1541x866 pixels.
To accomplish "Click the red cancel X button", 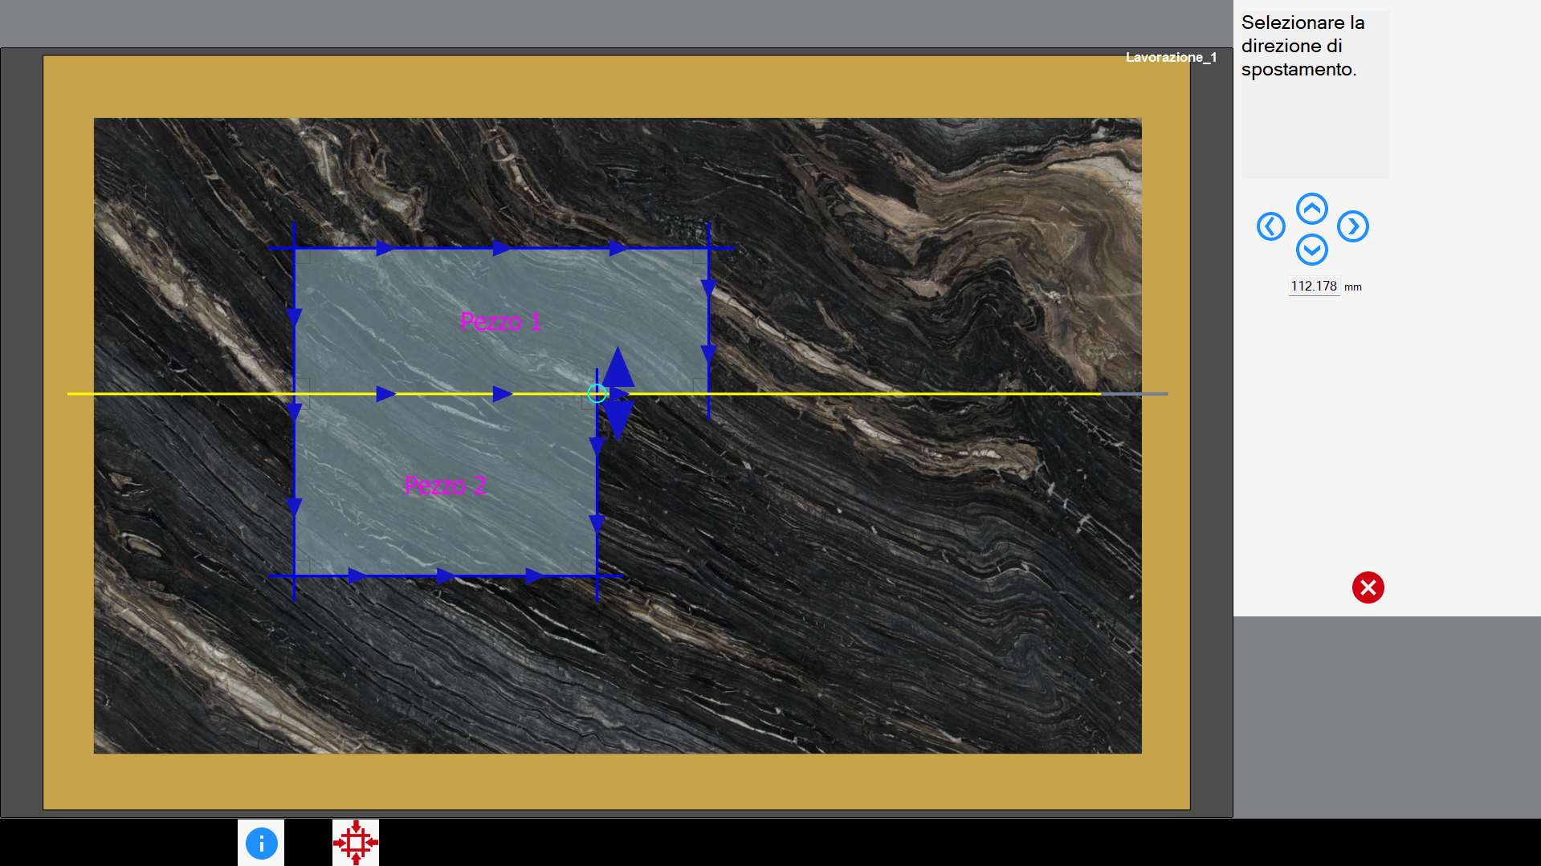I will [1368, 587].
